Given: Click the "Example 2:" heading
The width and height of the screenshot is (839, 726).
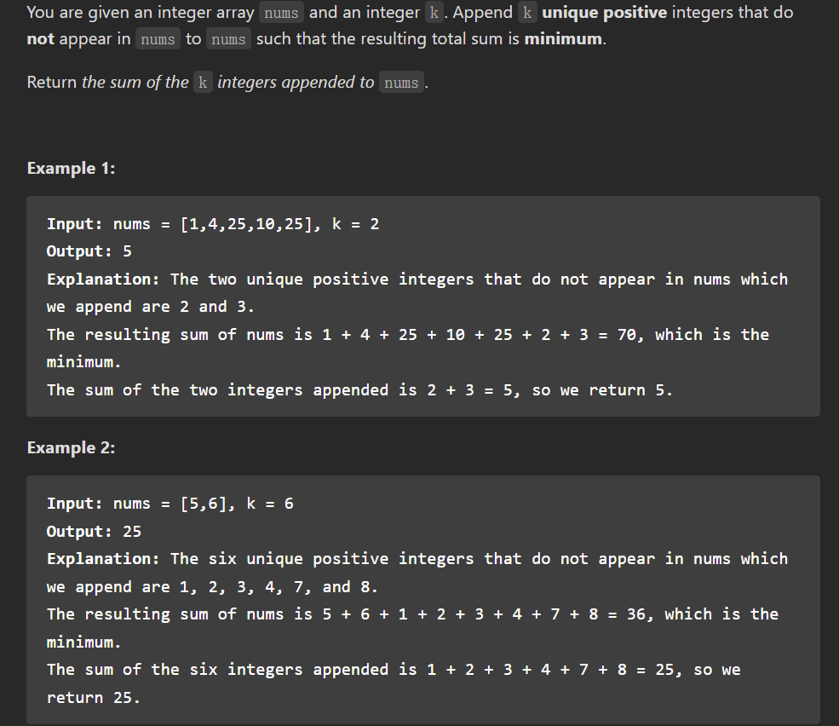Looking at the screenshot, I should 72,447.
